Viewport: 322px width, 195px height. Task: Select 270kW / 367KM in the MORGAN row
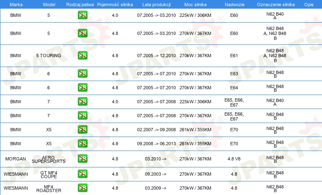tap(195, 159)
